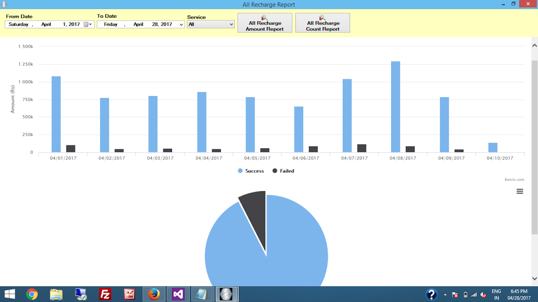The image size is (538, 302).
Task: Click the Windows Start button
Action: click(x=9, y=295)
